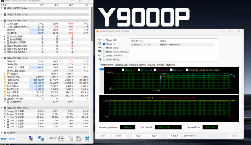Switch to the Cooling Fans tab
251x145 pixels.
click(x=121, y=65)
